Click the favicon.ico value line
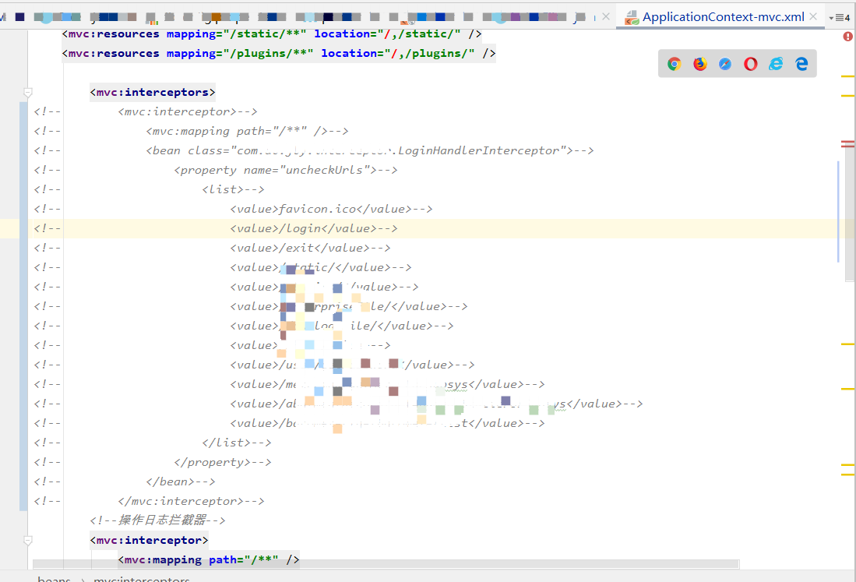Screen dimensions: 856x582 coord(331,209)
